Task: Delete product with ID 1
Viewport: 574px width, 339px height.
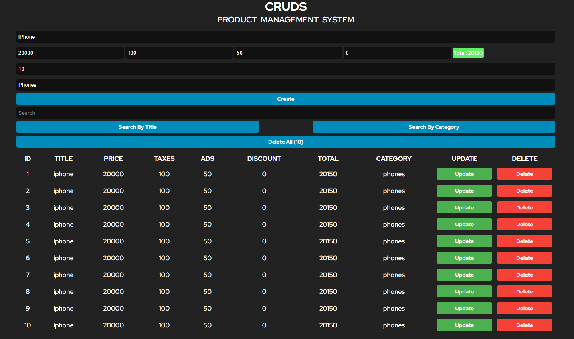Action: 524,174
